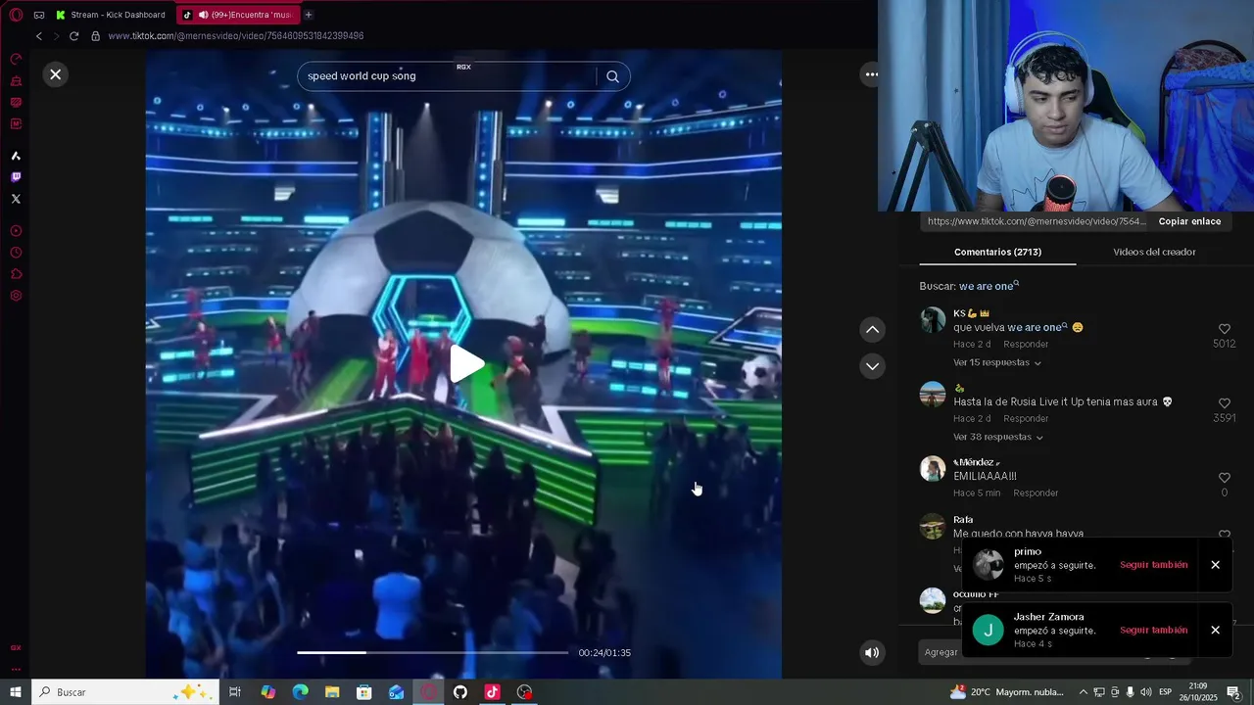Open Twitch in the sidebar
This screenshot has height=705, width=1254.
point(16,177)
